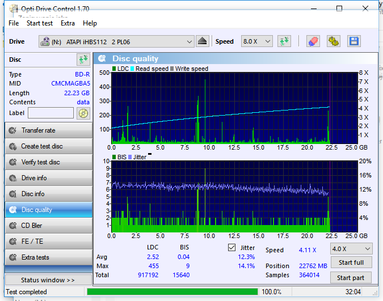Click the window resize grip in status bar
The height and width of the screenshot is (301, 383).
pyautogui.click(x=376, y=294)
